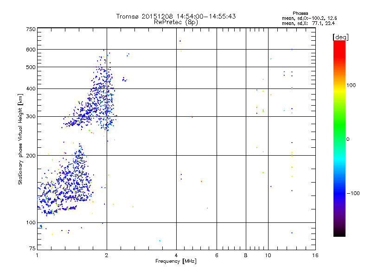Screen dimensions: 371x278
Task: Click the isolated cyan point near 3.4 MHz
Action: tap(160, 240)
